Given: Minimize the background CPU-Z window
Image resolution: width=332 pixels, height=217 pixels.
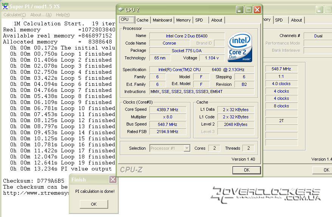Looking at the screenshot, I should pos(319,10).
